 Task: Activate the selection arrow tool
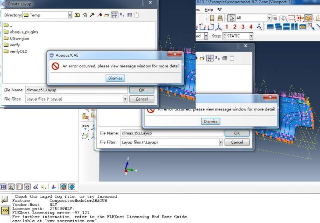point(231,18)
